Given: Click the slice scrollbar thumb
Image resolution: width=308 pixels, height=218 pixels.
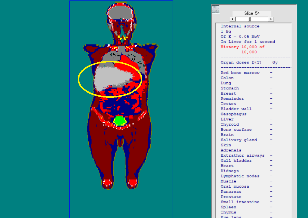Looking at the screenshot, I should [x=250, y=19].
